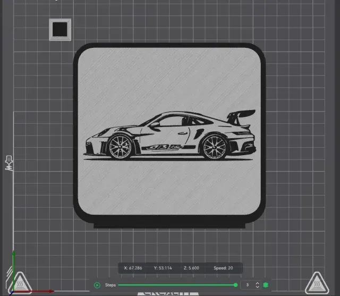The height and width of the screenshot is (296, 340).
Task: Click the X: 67.286 coordinate readout
Action: coord(133,268)
